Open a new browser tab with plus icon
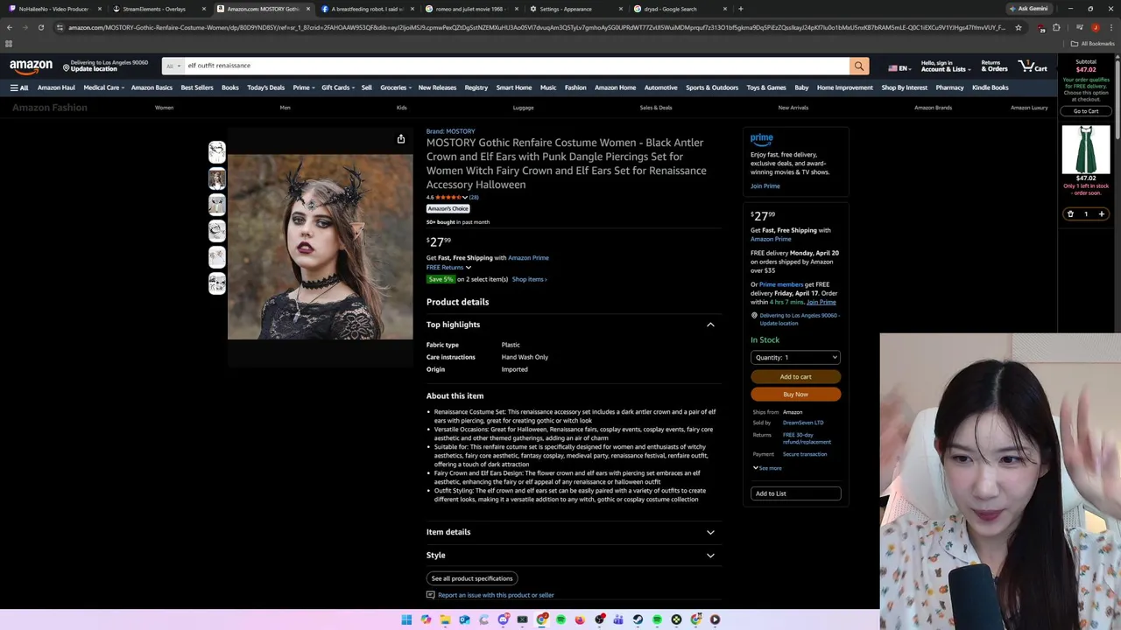The height and width of the screenshot is (630, 1121). (741, 9)
